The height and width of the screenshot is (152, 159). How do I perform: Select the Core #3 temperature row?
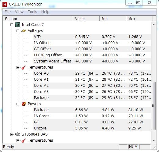coord(92,92)
